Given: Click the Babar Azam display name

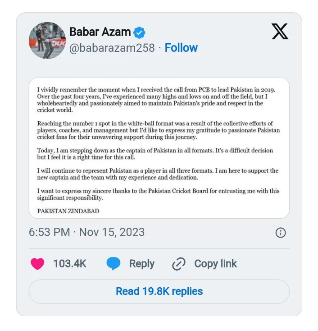Looking at the screenshot, I should tap(100, 32).
